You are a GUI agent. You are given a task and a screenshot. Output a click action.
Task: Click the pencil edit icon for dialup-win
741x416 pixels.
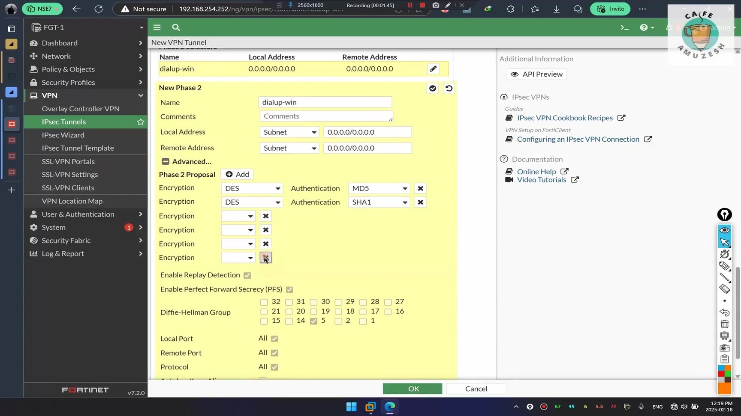point(433,69)
